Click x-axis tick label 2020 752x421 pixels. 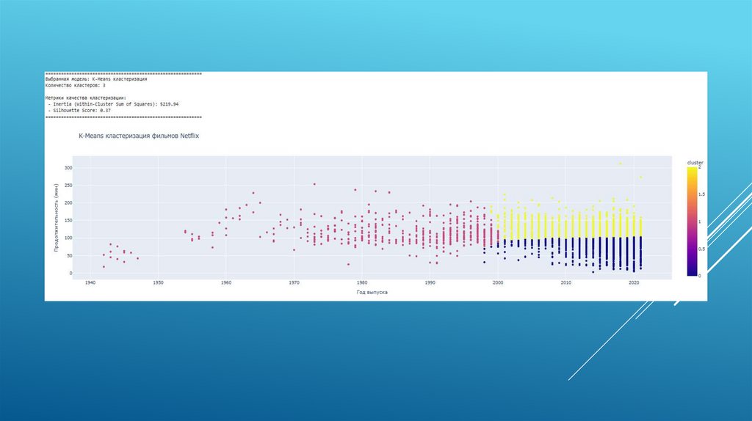tap(634, 282)
